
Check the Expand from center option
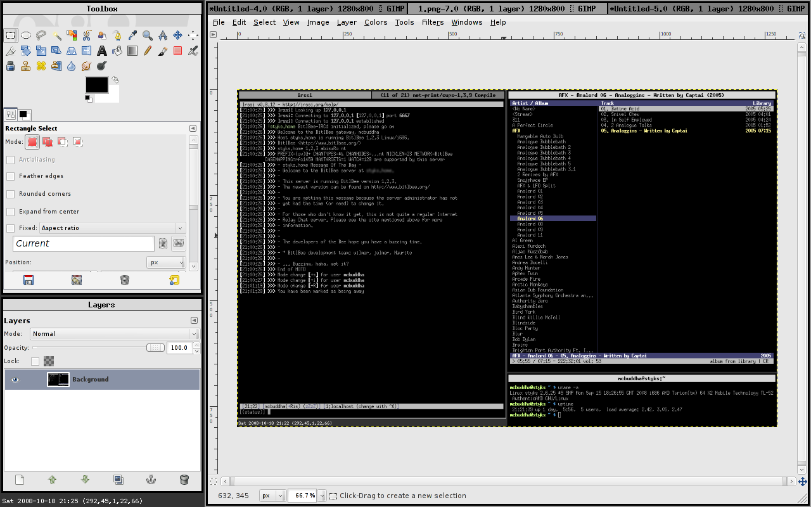[x=10, y=212]
